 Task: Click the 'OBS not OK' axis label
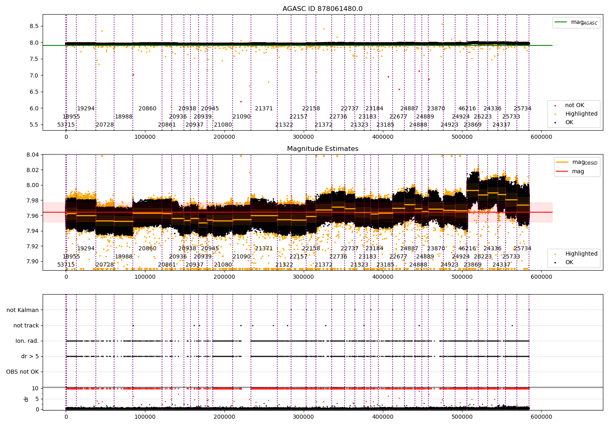23,372
